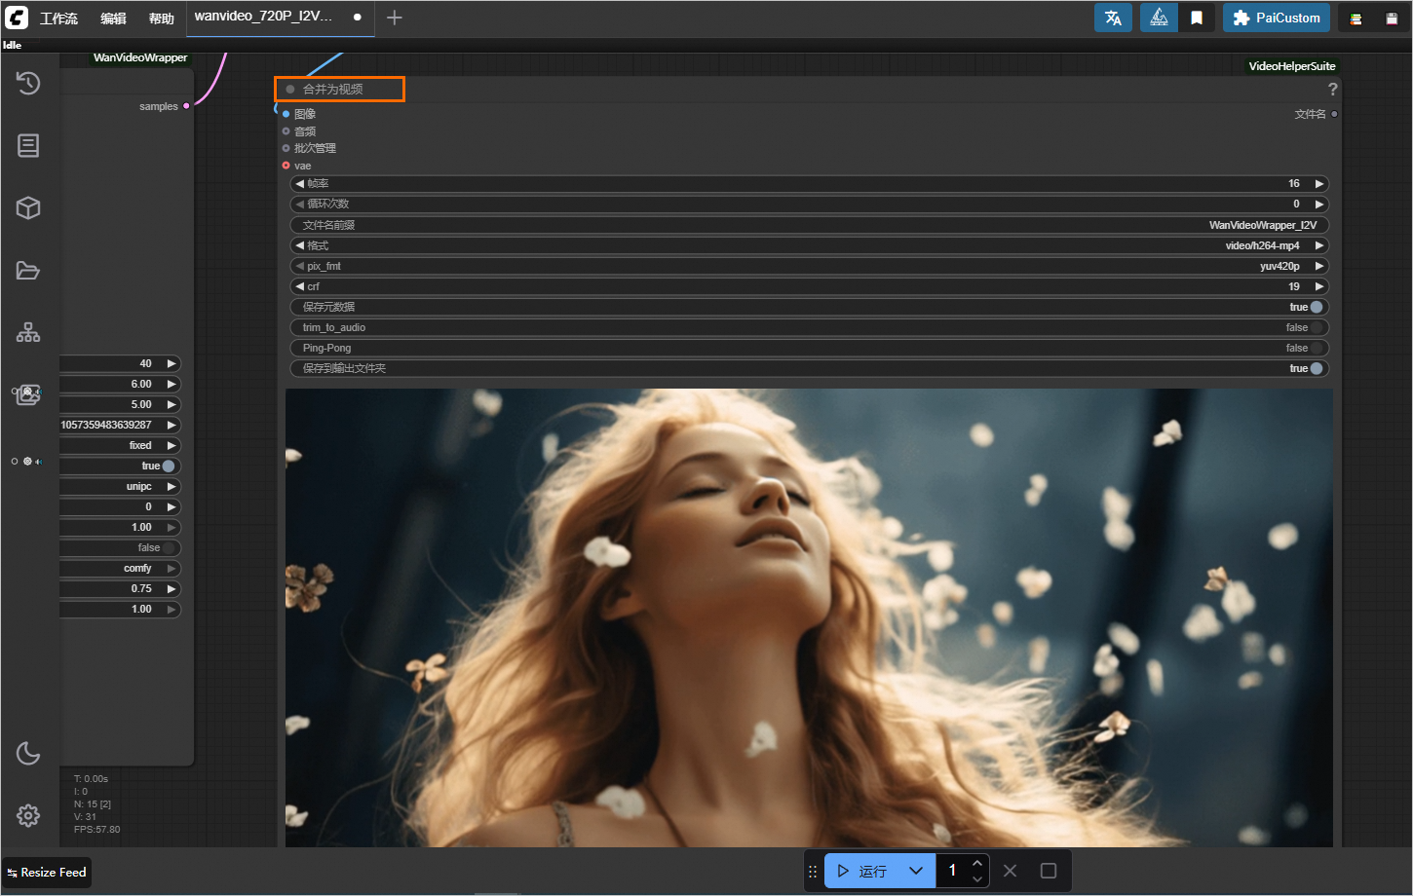Open the notes list sidebar icon

pos(28,146)
